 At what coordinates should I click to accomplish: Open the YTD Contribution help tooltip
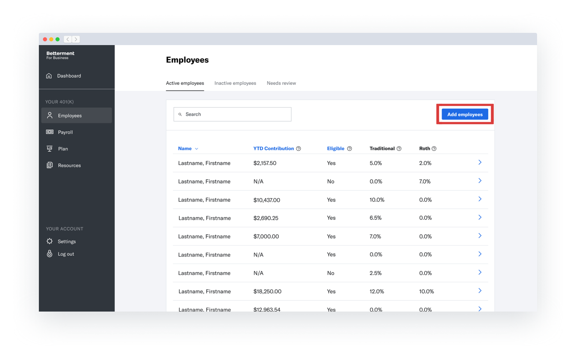tap(298, 148)
